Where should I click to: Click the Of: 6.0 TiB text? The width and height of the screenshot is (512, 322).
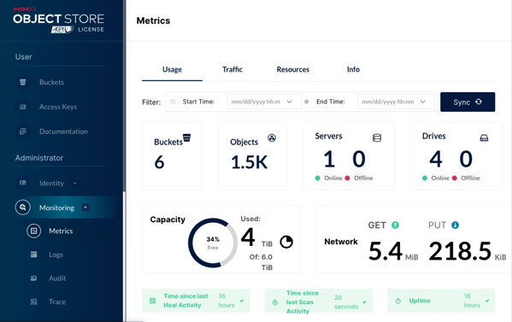(x=261, y=262)
